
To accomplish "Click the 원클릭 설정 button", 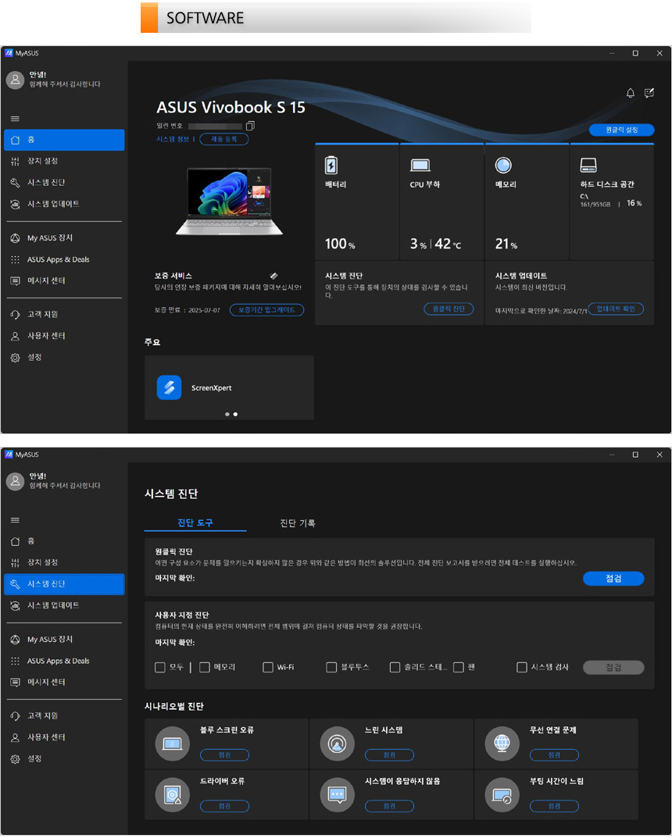I will 622,130.
